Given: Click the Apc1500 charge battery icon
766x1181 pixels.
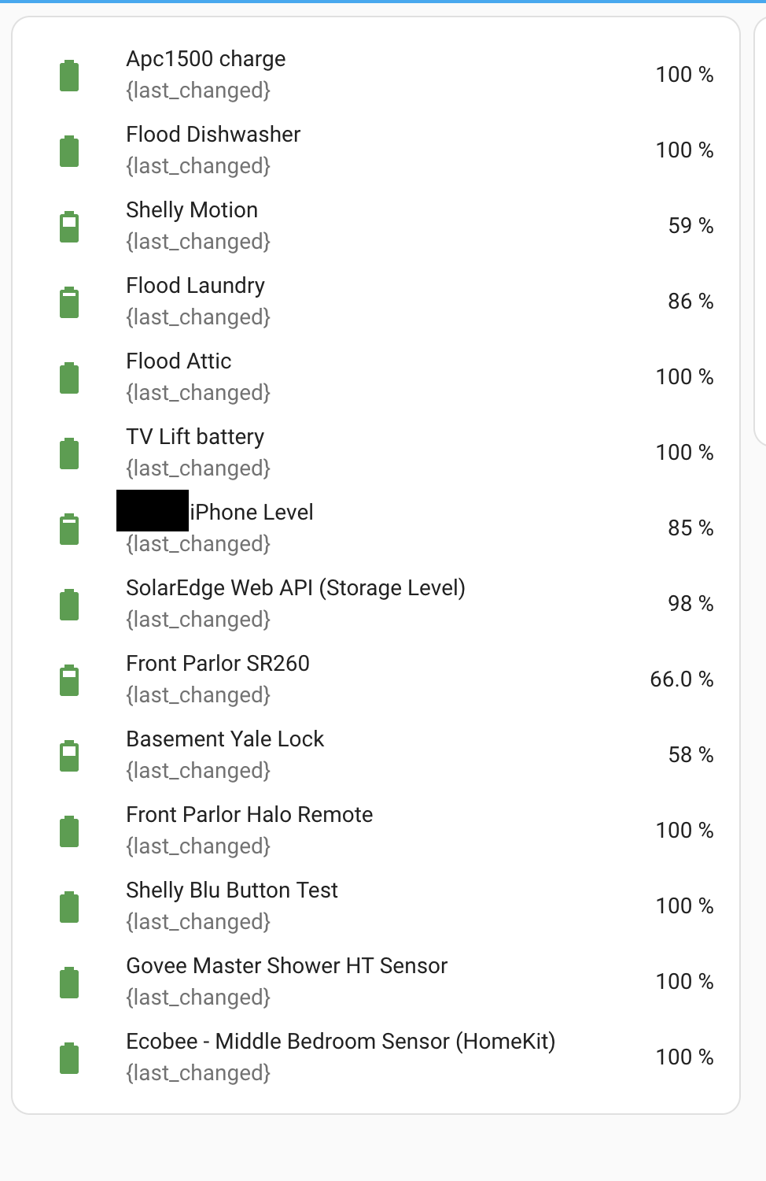Looking at the screenshot, I should click(x=71, y=74).
